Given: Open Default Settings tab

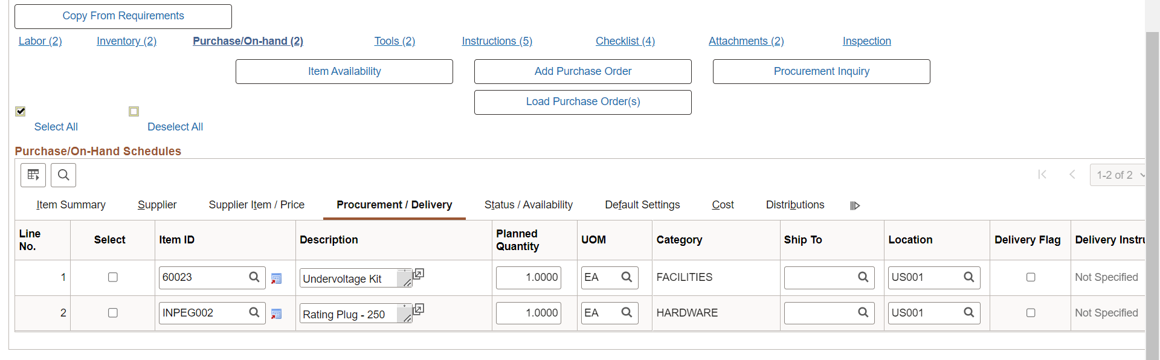Looking at the screenshot, I should click(x=642, y=205).
